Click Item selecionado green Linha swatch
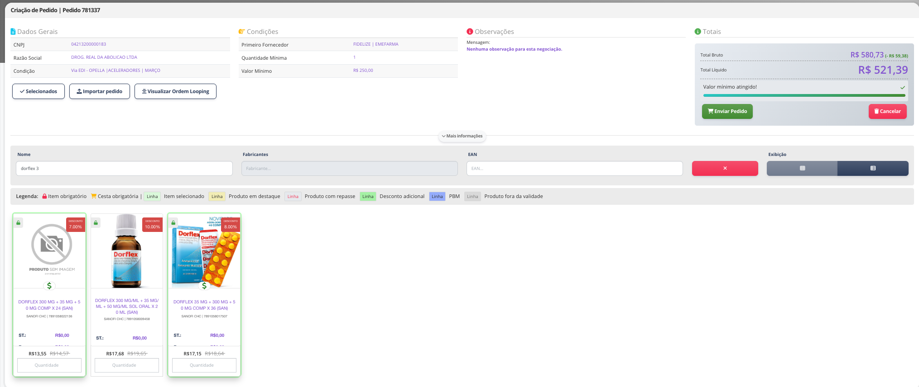The width and height of the screenshot is (919, 387). 152,197
